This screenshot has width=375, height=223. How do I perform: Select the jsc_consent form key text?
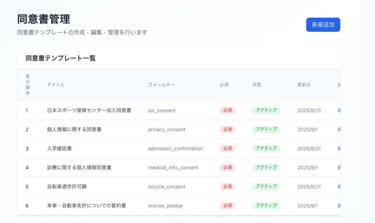tap(161, 110)
